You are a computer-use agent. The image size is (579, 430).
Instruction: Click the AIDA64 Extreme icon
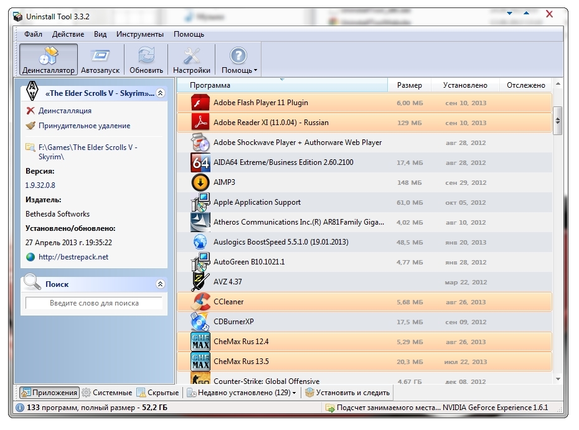pyautogui.click(x=200, y=162)
